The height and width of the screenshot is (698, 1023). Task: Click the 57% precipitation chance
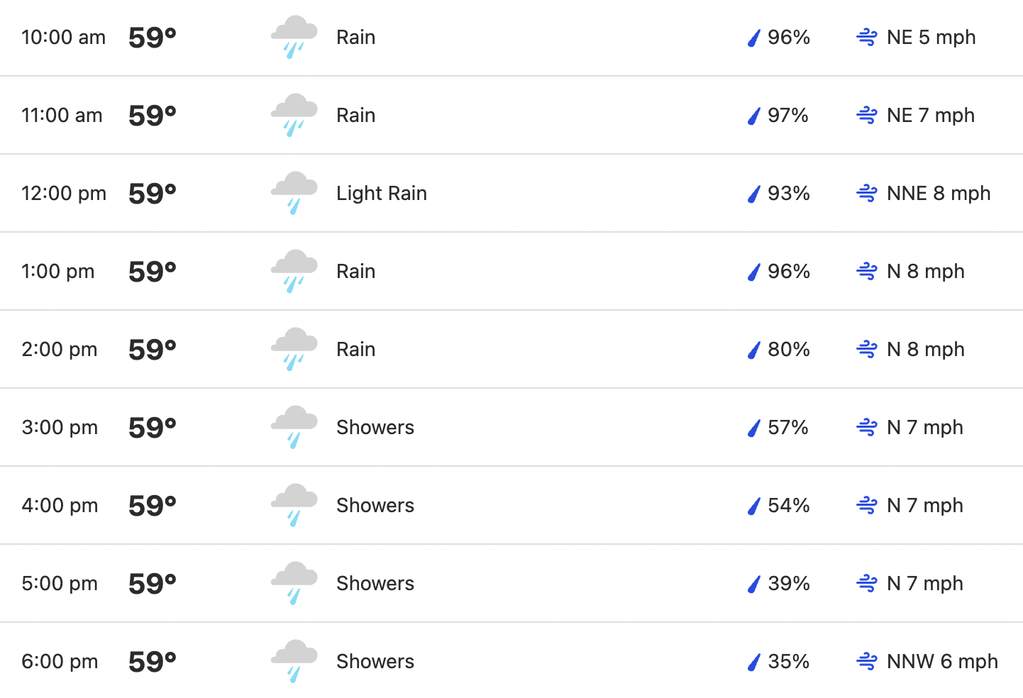(788, 427)
